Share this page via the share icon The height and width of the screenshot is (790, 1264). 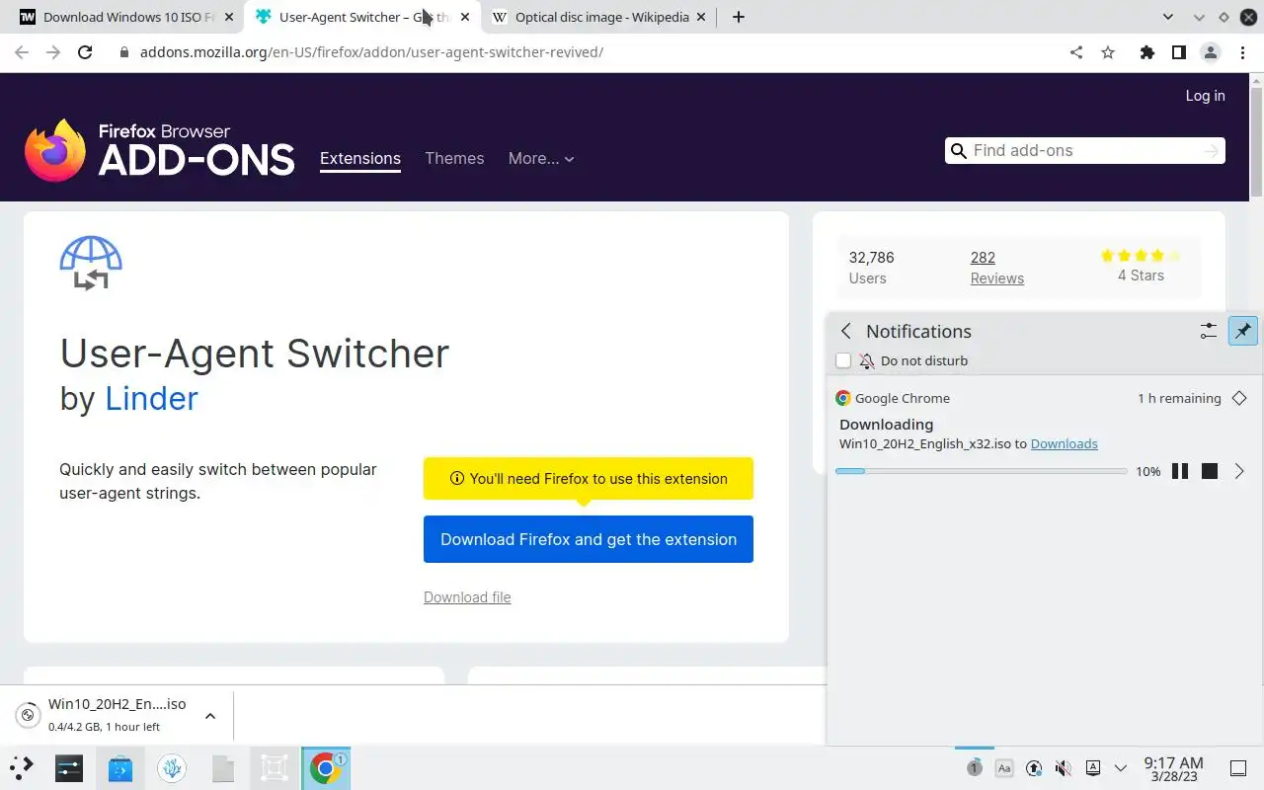[x=1076, y=52]
